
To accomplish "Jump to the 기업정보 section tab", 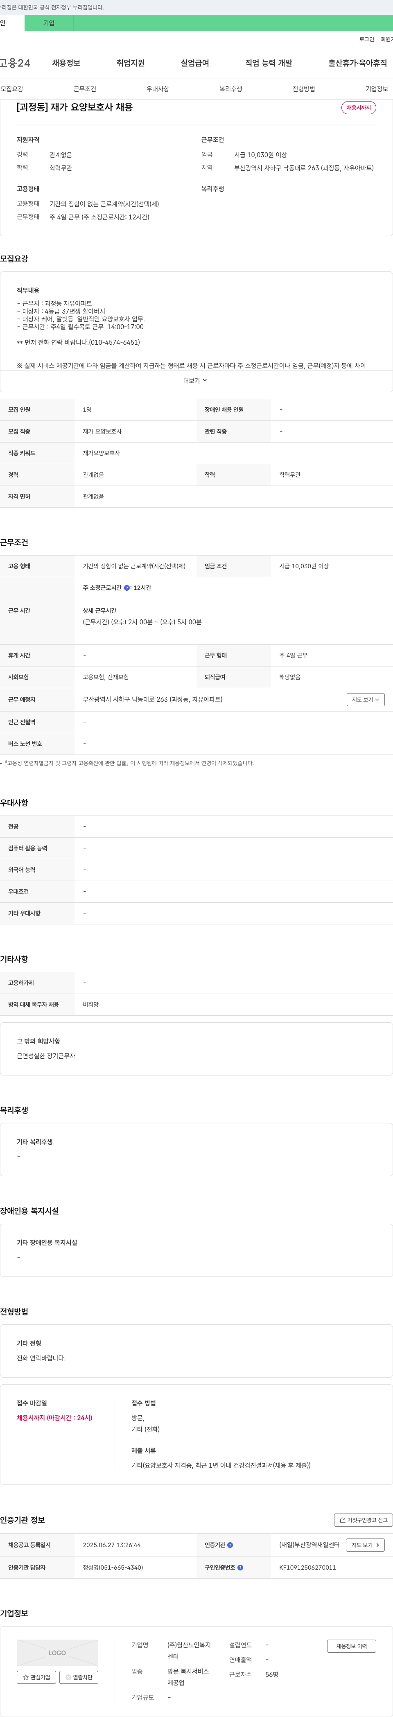I will [376, 89].
